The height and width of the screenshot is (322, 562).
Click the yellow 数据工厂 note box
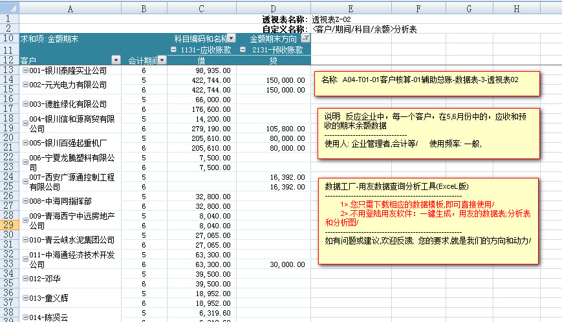[426, 220]
